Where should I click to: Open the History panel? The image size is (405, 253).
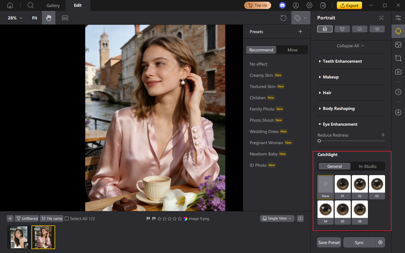[x=398, y=92]
